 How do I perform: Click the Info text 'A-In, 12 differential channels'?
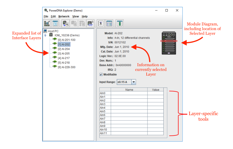click(x=132, y=38)
